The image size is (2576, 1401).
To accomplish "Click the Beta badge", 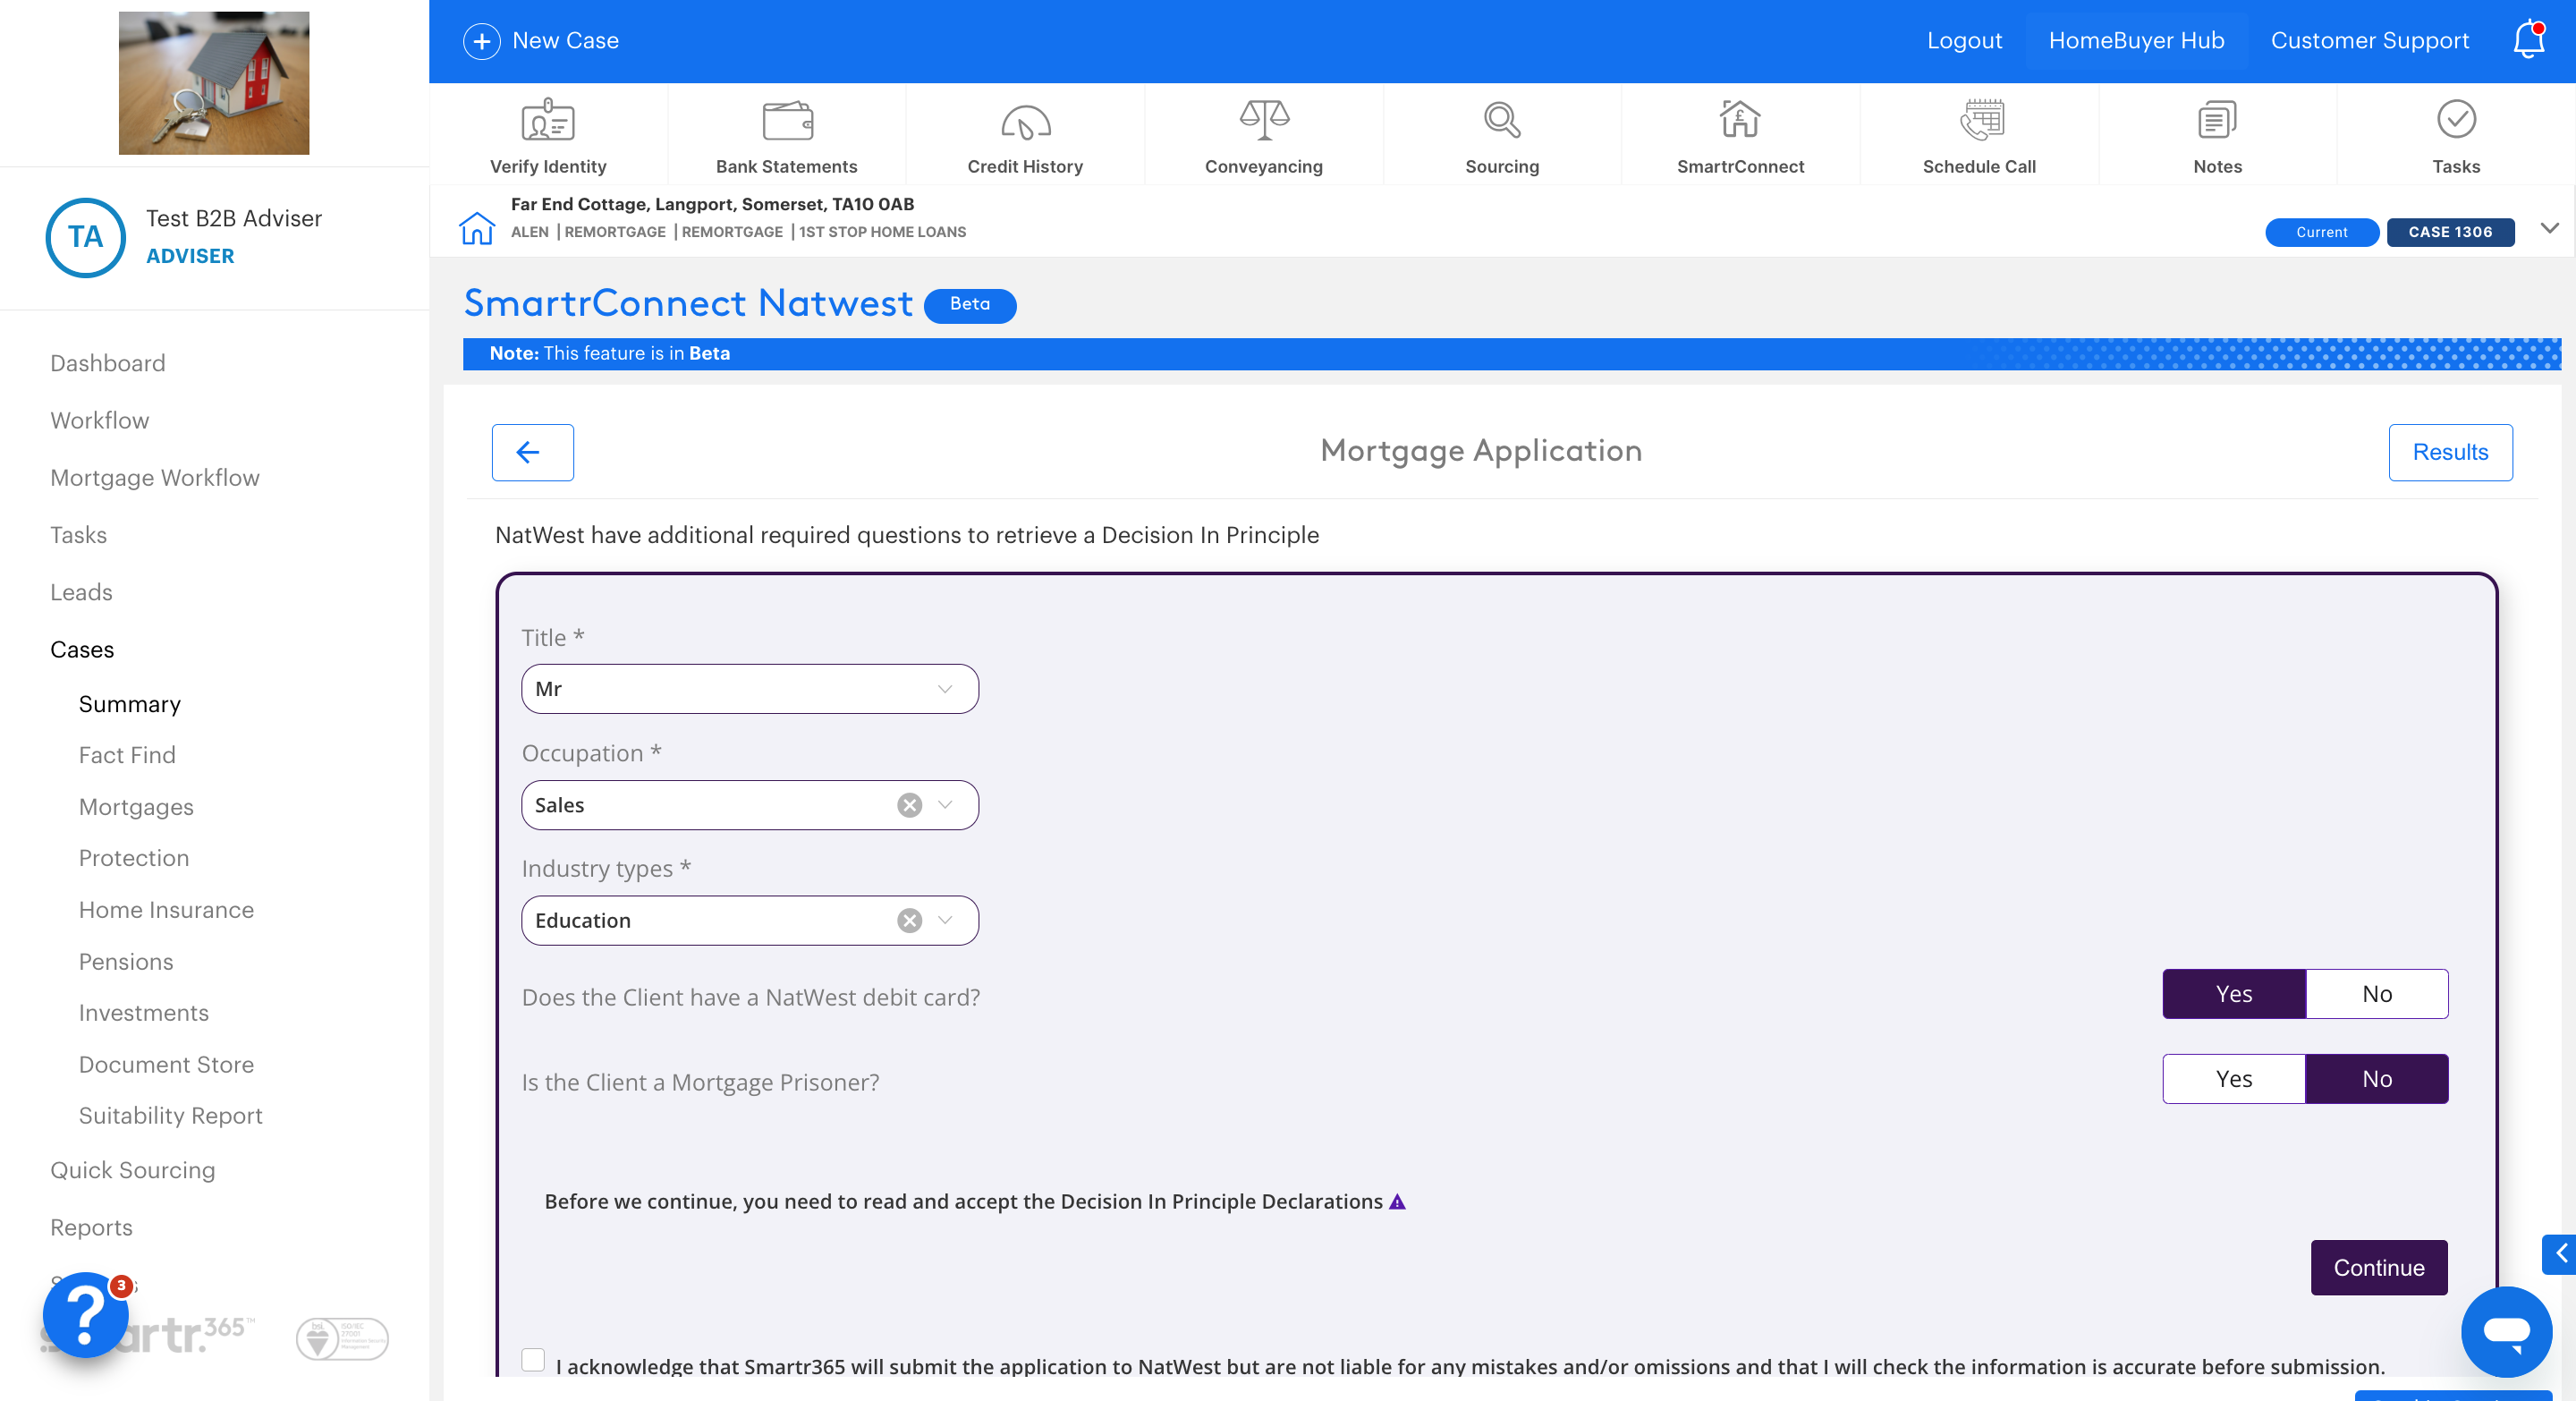I will tap(970, 305).
